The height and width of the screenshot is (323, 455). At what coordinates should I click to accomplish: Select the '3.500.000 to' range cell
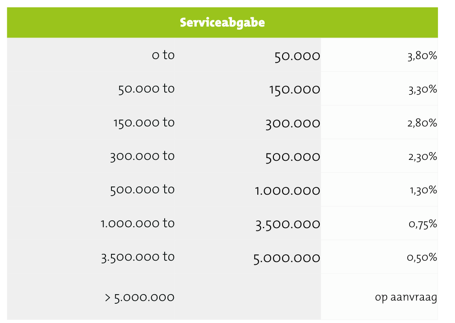[138, 257]
